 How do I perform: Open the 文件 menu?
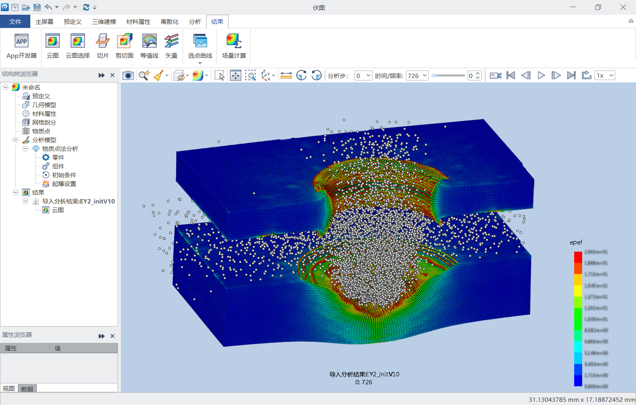pyautogui.click(x=15, y=22)
